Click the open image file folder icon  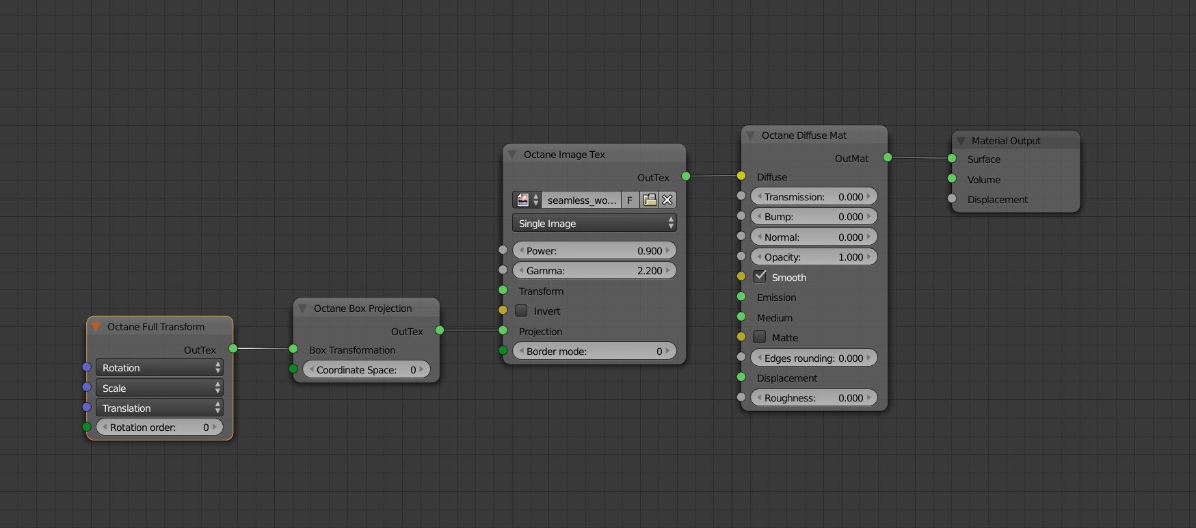click(650, 200)
